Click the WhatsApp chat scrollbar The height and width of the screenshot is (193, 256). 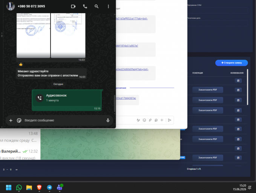click(x=115, y=103)
